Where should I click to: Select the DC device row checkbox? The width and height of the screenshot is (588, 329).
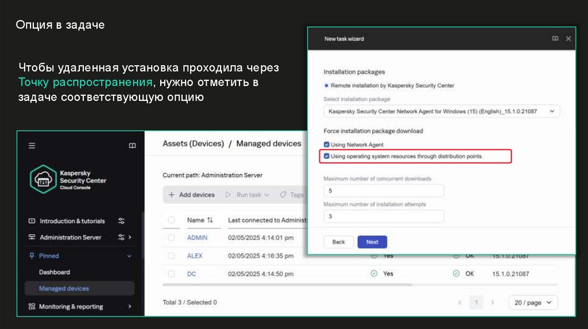tap(171, 273)
